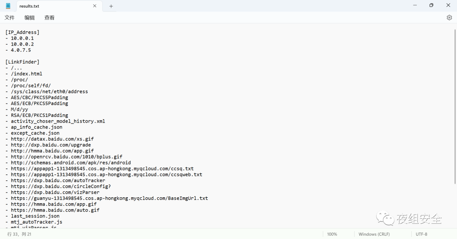The width and height of the screenshot is (457, 239).
Task: Click the http://datax.baidu.com/xs.gif line
Action: click(x=50, y=139)
